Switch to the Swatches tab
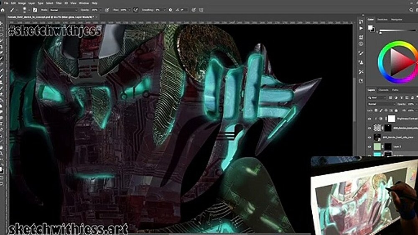This screenshot has width=418, height=235. pyautogui.click(x=382, y=20)
